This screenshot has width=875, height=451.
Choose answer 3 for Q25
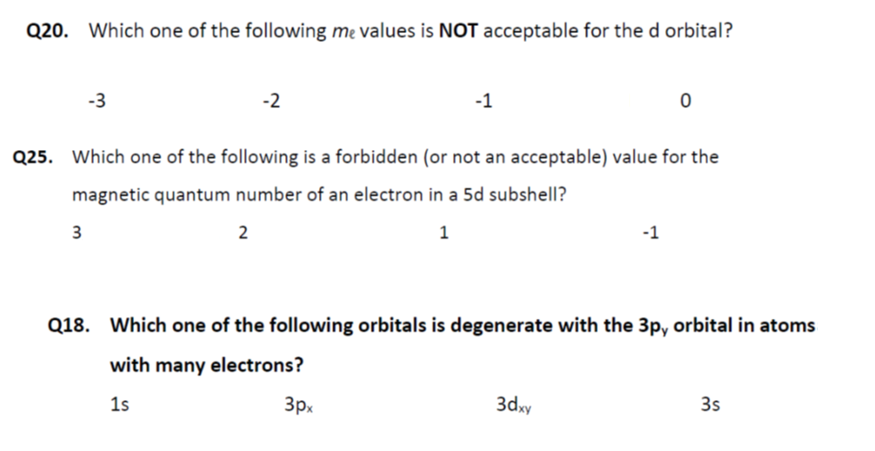[x=76, y=233]
